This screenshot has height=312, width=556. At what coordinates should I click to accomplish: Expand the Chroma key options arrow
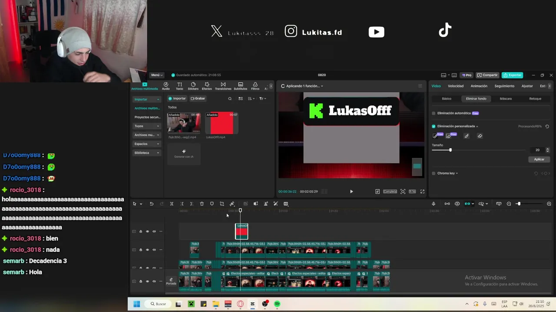tap(457, 173)
